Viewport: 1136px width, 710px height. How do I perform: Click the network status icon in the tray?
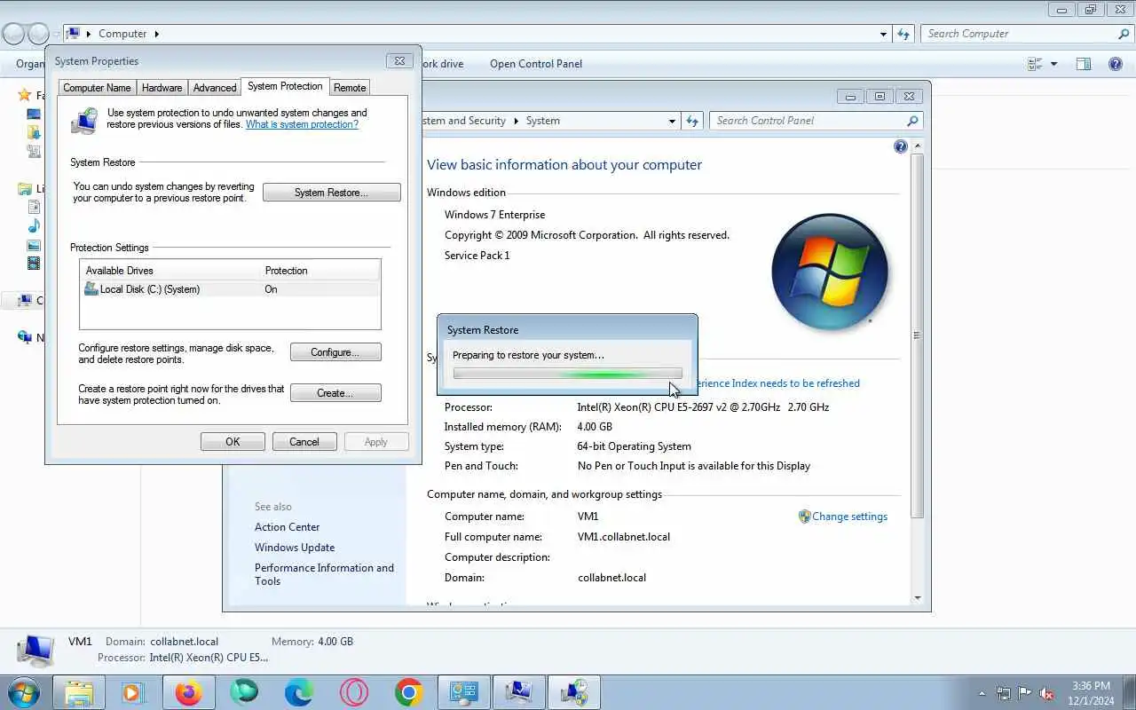coord(1004,693)
